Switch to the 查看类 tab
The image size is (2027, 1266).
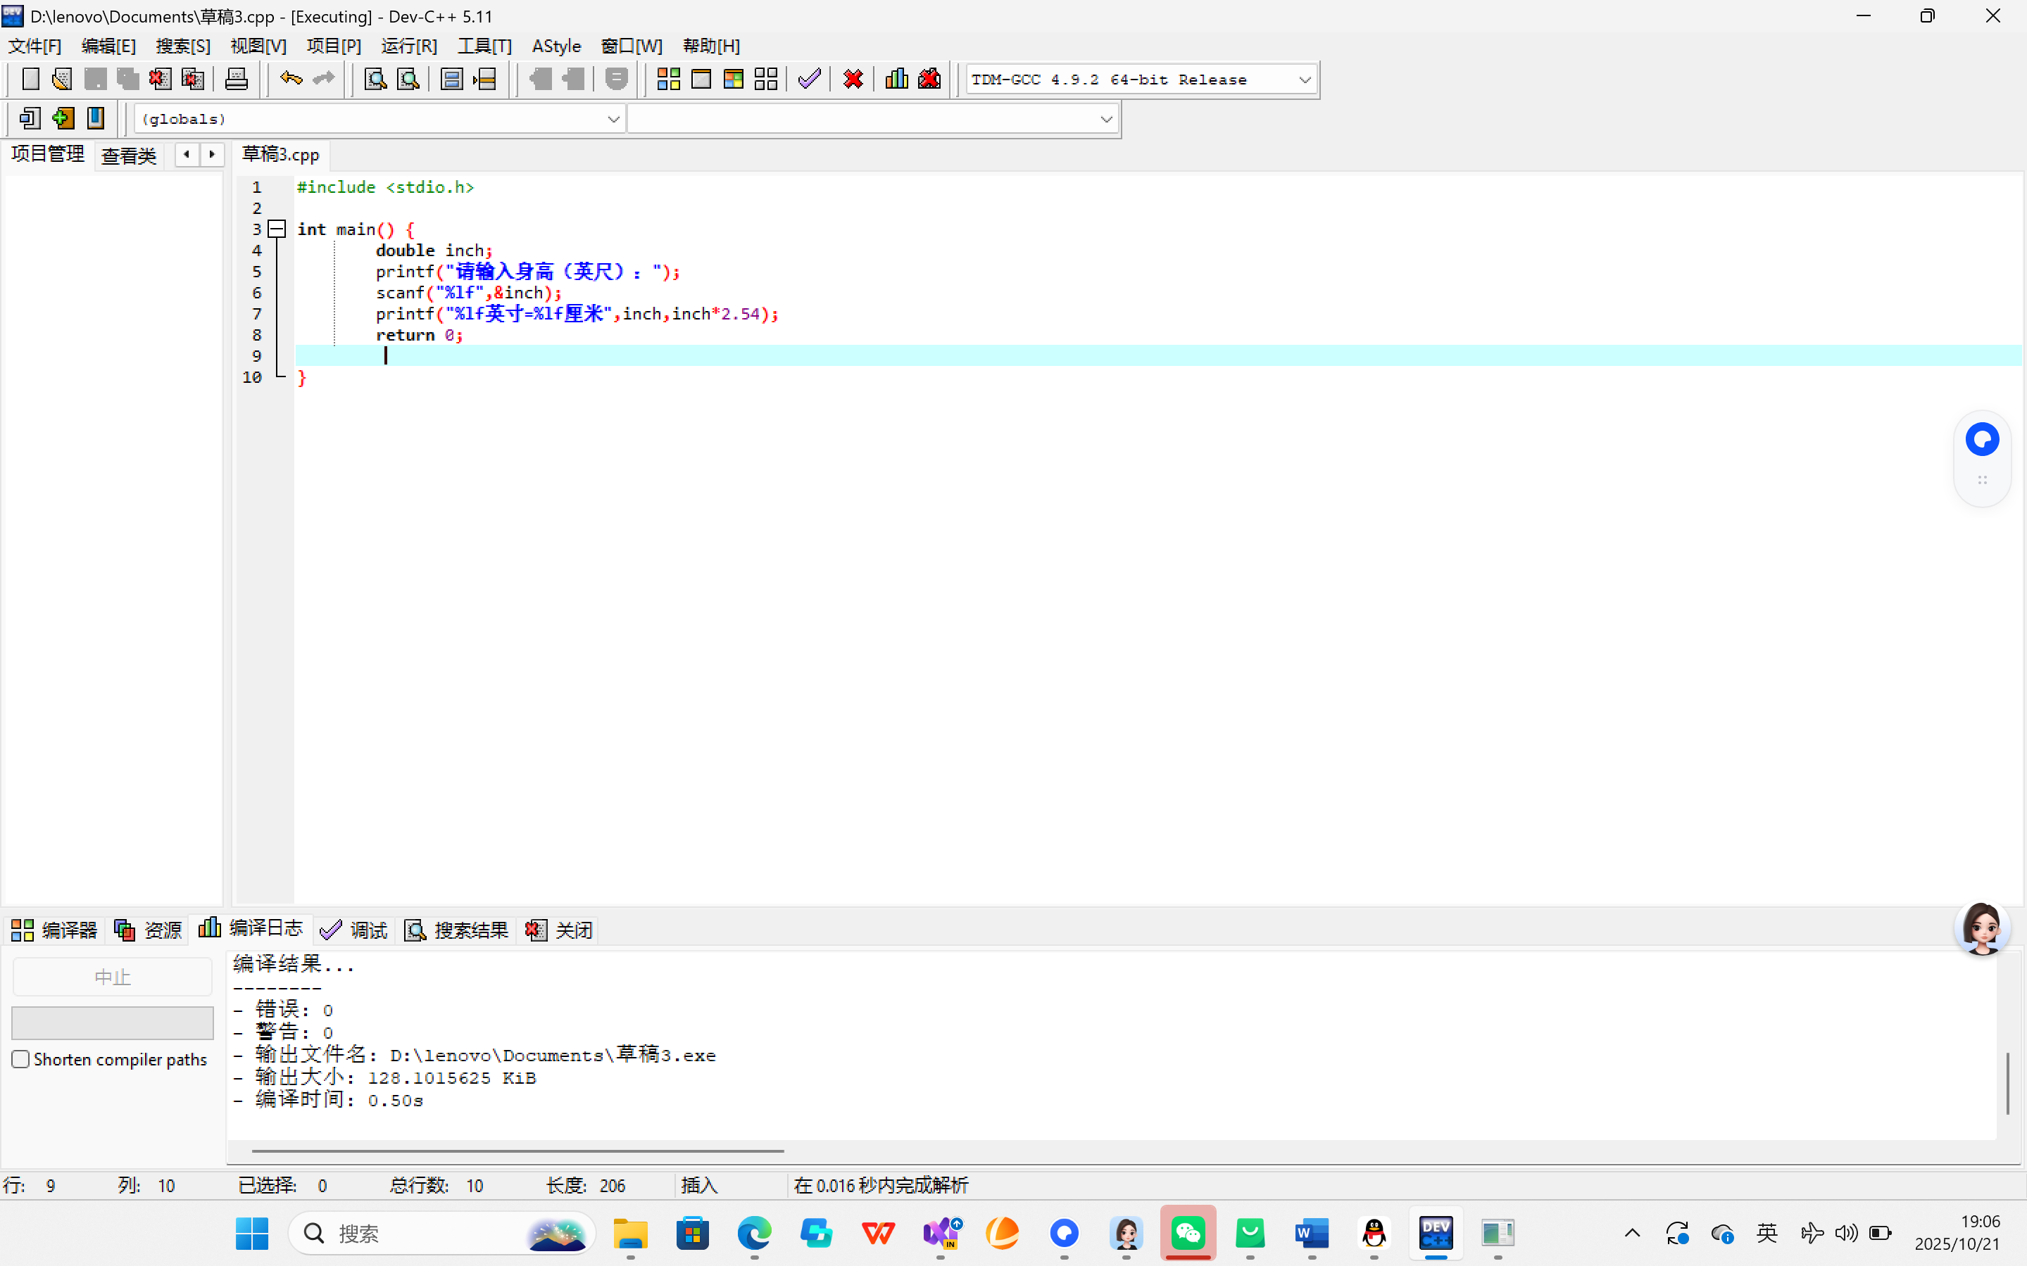coord(128,156)
